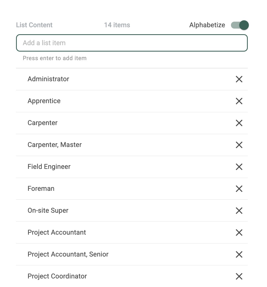Delete Project Accountant item
The width and height of the screenshot is (267, 287).
point(239,232)
